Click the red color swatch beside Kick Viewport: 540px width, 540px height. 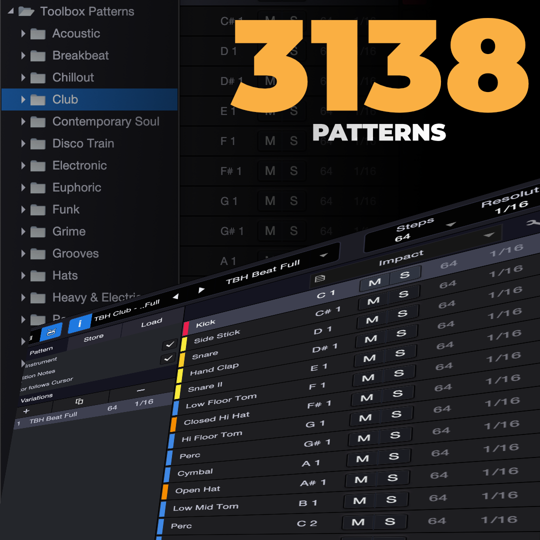pos(185,328)
